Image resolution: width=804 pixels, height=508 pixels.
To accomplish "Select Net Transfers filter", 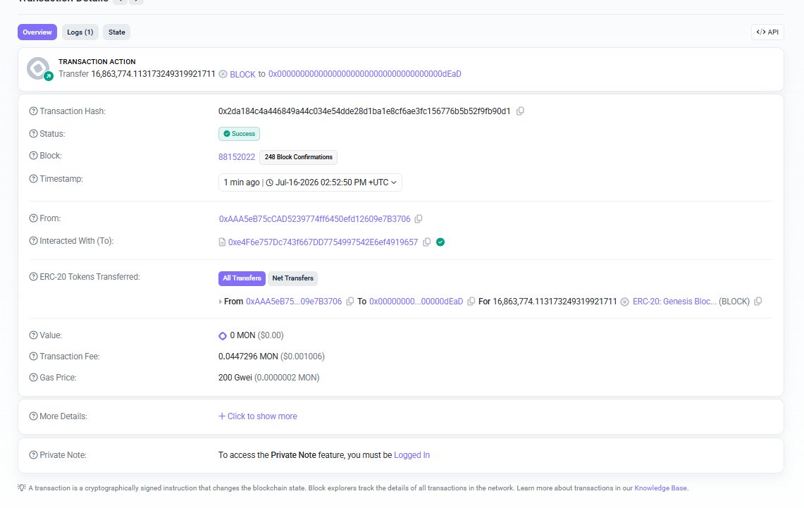I will click(x=293, y=278).
